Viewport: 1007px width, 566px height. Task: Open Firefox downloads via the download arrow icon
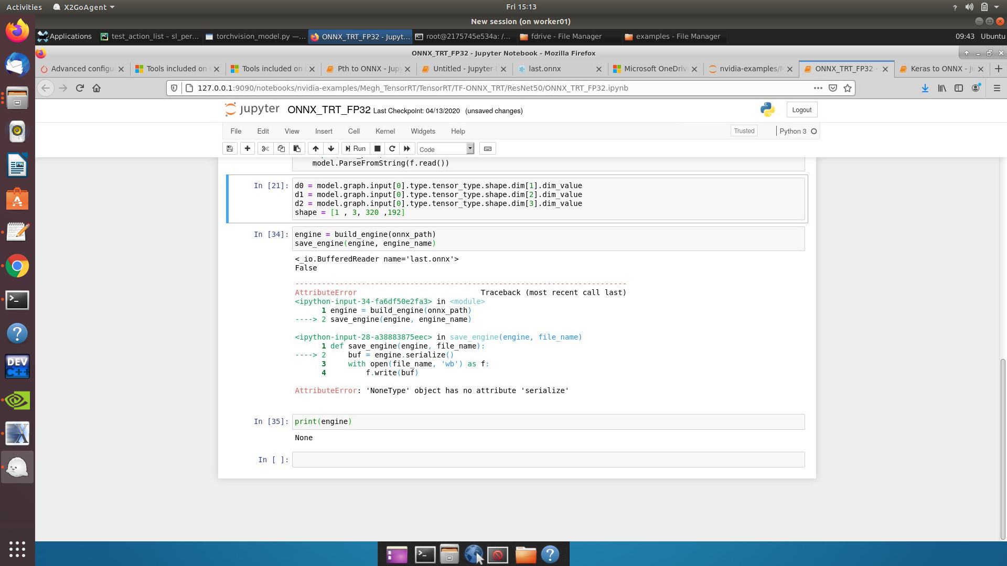925,88
